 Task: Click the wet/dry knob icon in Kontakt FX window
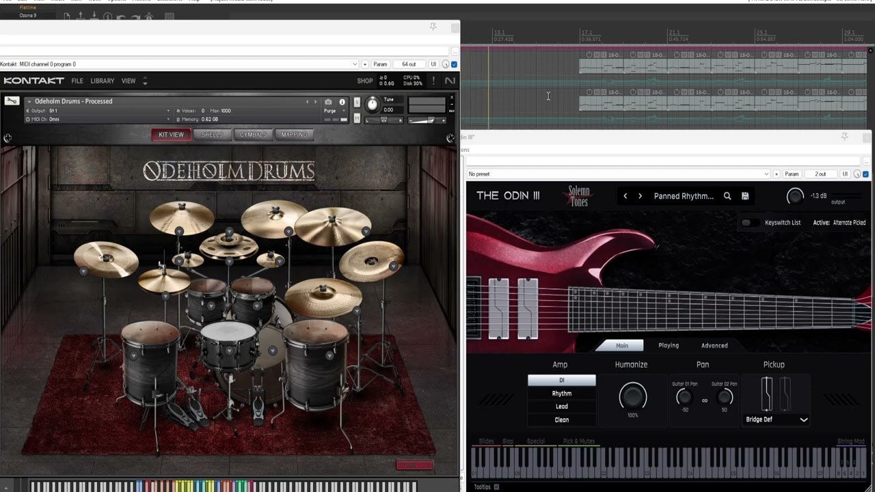tap(446, 64)
